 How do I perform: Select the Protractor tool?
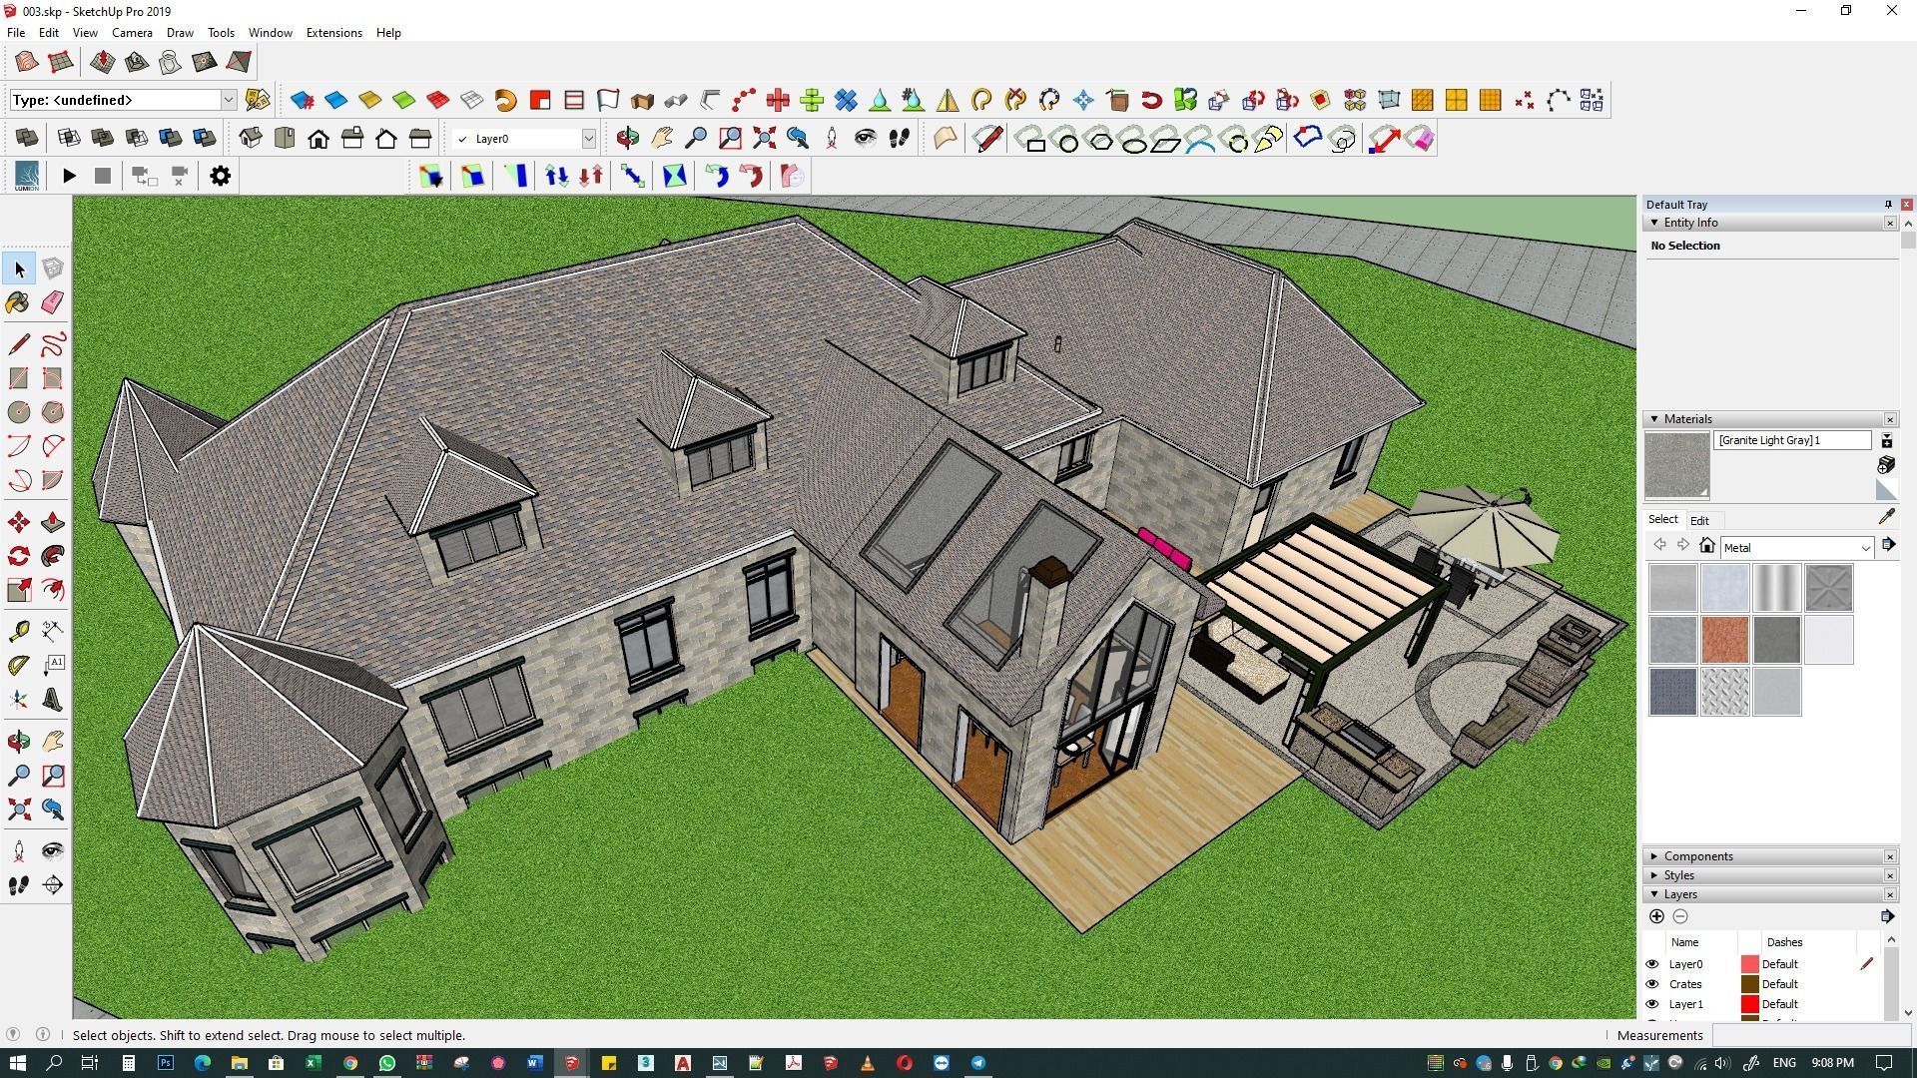tap(19, 666)
